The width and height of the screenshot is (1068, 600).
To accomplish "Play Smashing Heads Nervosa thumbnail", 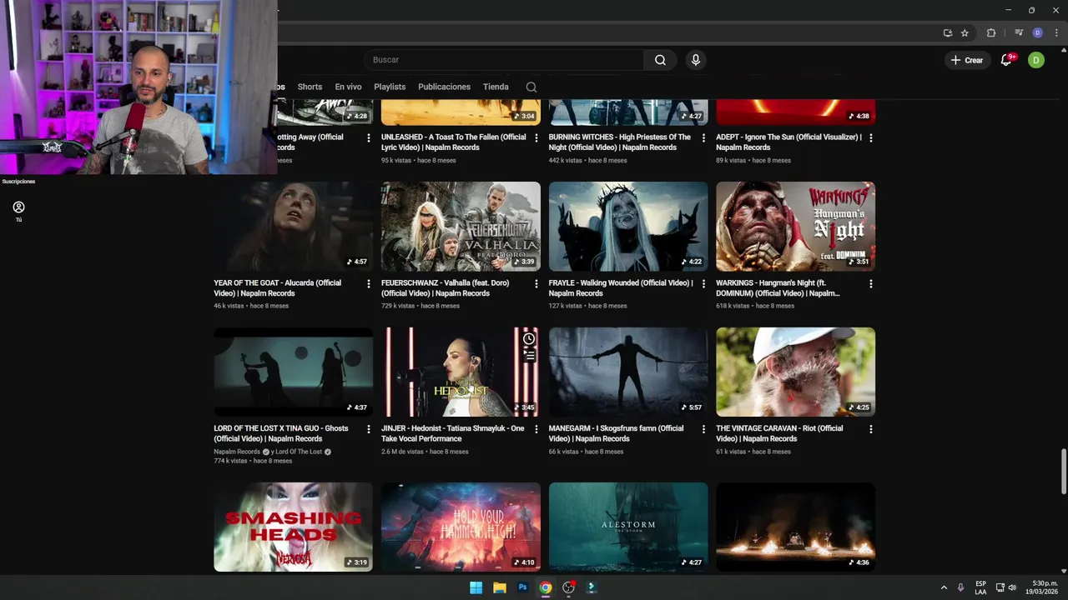I will point(293,527).
